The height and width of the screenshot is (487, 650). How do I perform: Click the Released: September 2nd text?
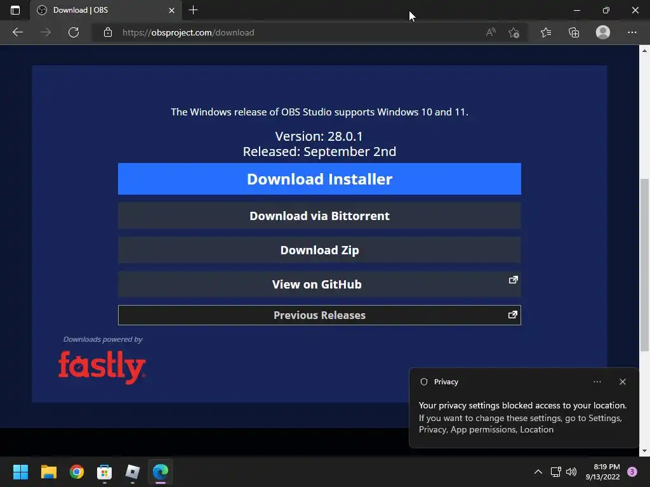(319, 152)
